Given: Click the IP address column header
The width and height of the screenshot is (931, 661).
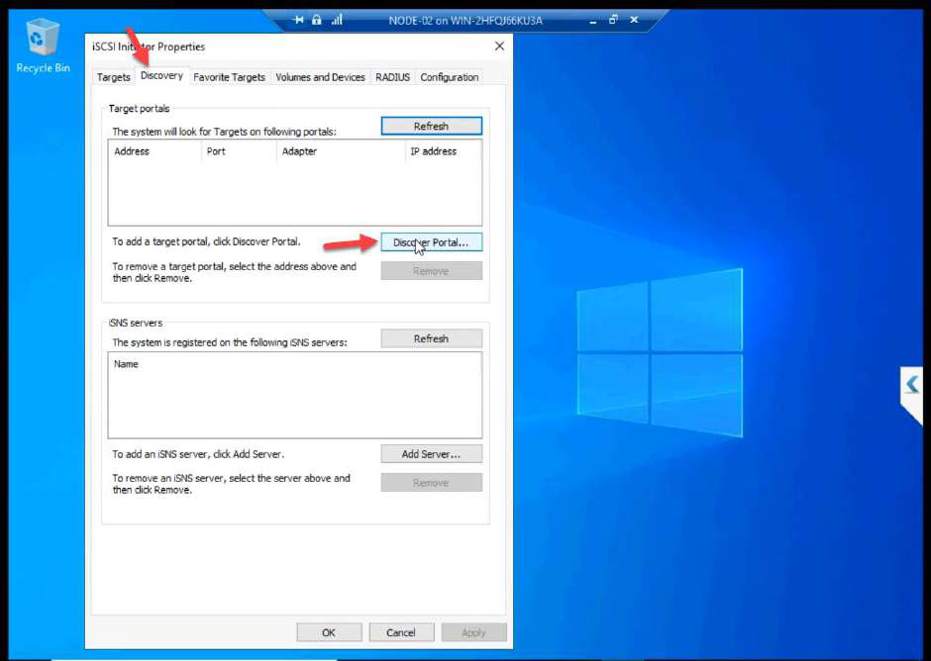Looking at the screenshot, I should pos(443,151).
